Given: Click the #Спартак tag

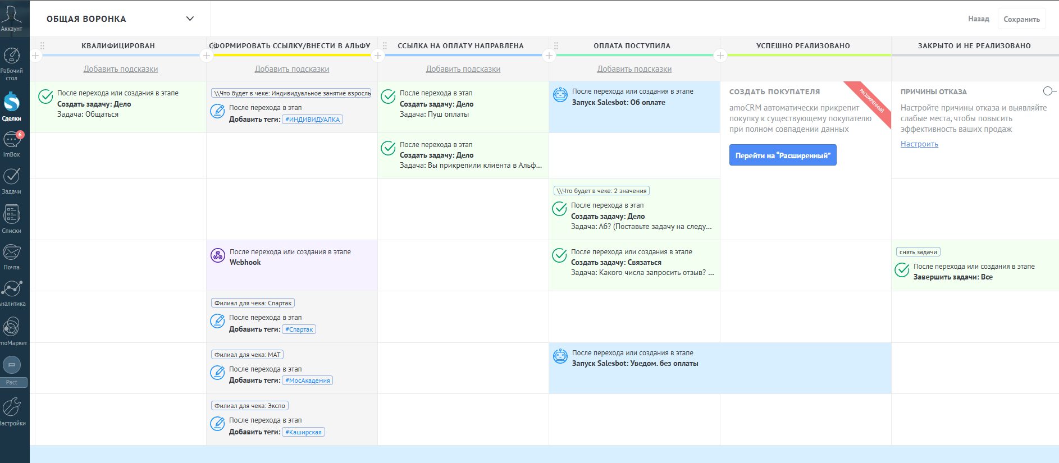Looking at the screenshot, I should click(x=299, y=329).
